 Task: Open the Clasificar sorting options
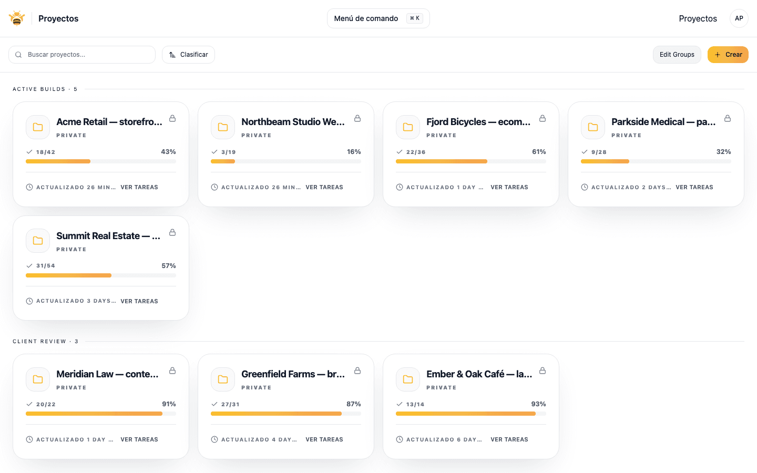coord(188,54)
